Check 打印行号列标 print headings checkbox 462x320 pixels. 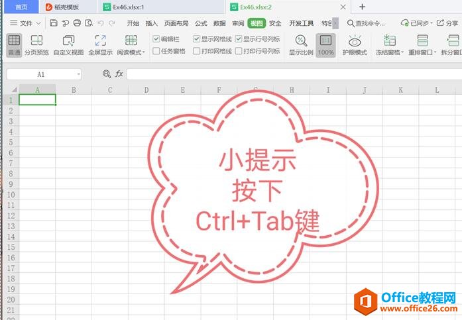pyautogui.click(x=239, y=51)
